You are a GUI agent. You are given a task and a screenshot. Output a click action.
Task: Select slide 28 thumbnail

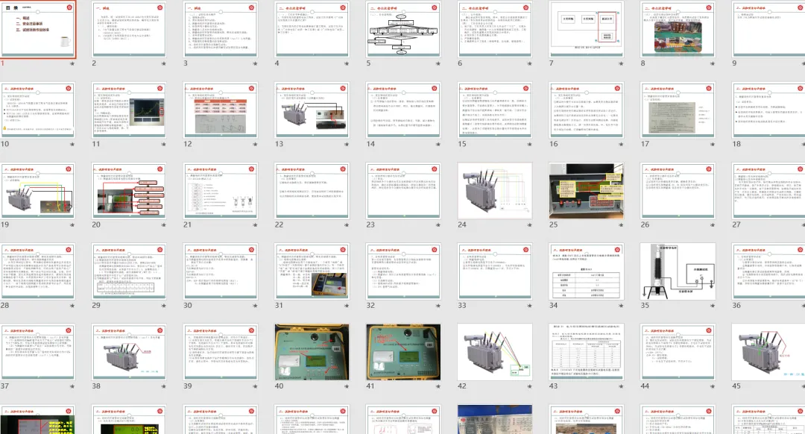[38, 271]
